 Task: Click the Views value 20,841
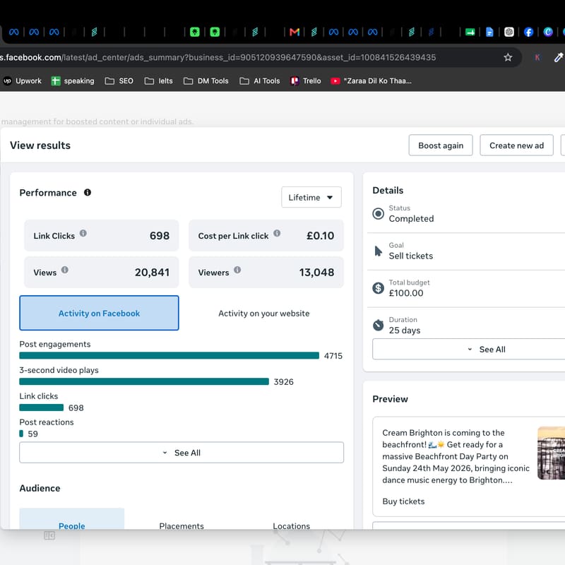152,273
